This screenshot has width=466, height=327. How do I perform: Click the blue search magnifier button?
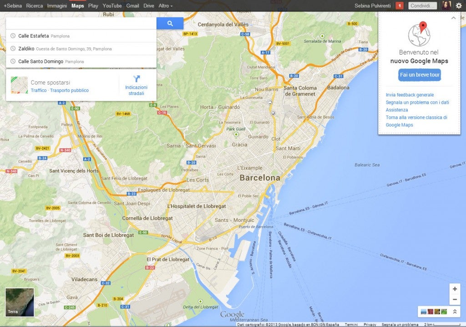(x=170, y=23)
